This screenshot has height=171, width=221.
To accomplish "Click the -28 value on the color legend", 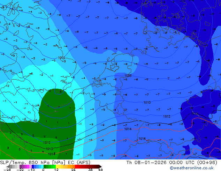I will click(7, 170).
